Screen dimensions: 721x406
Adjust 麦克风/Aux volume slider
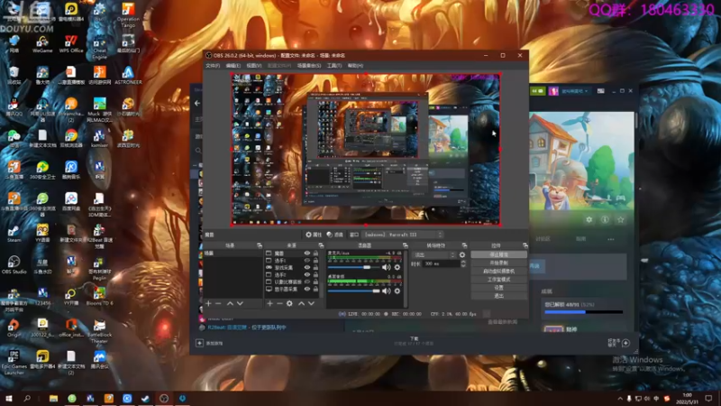pos(353,267)
